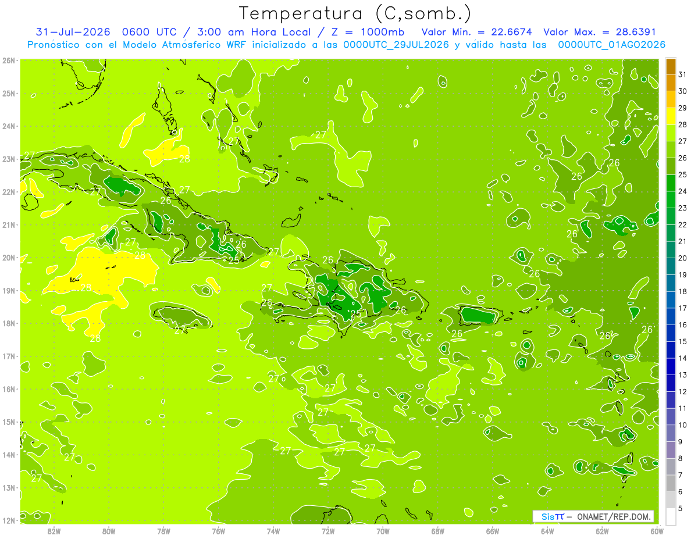Pick the colorbar segment between 28 and 29

click(x=671, y=116)
